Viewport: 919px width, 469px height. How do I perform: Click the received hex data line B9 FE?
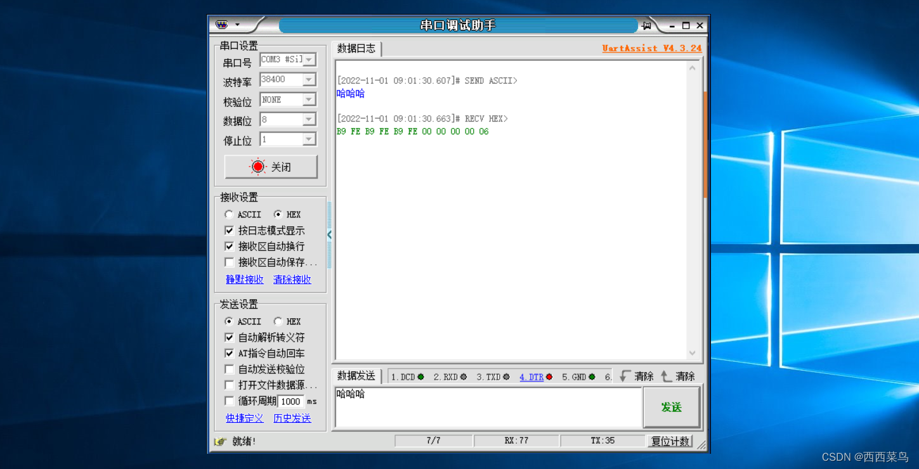click(x=413, y=132)
